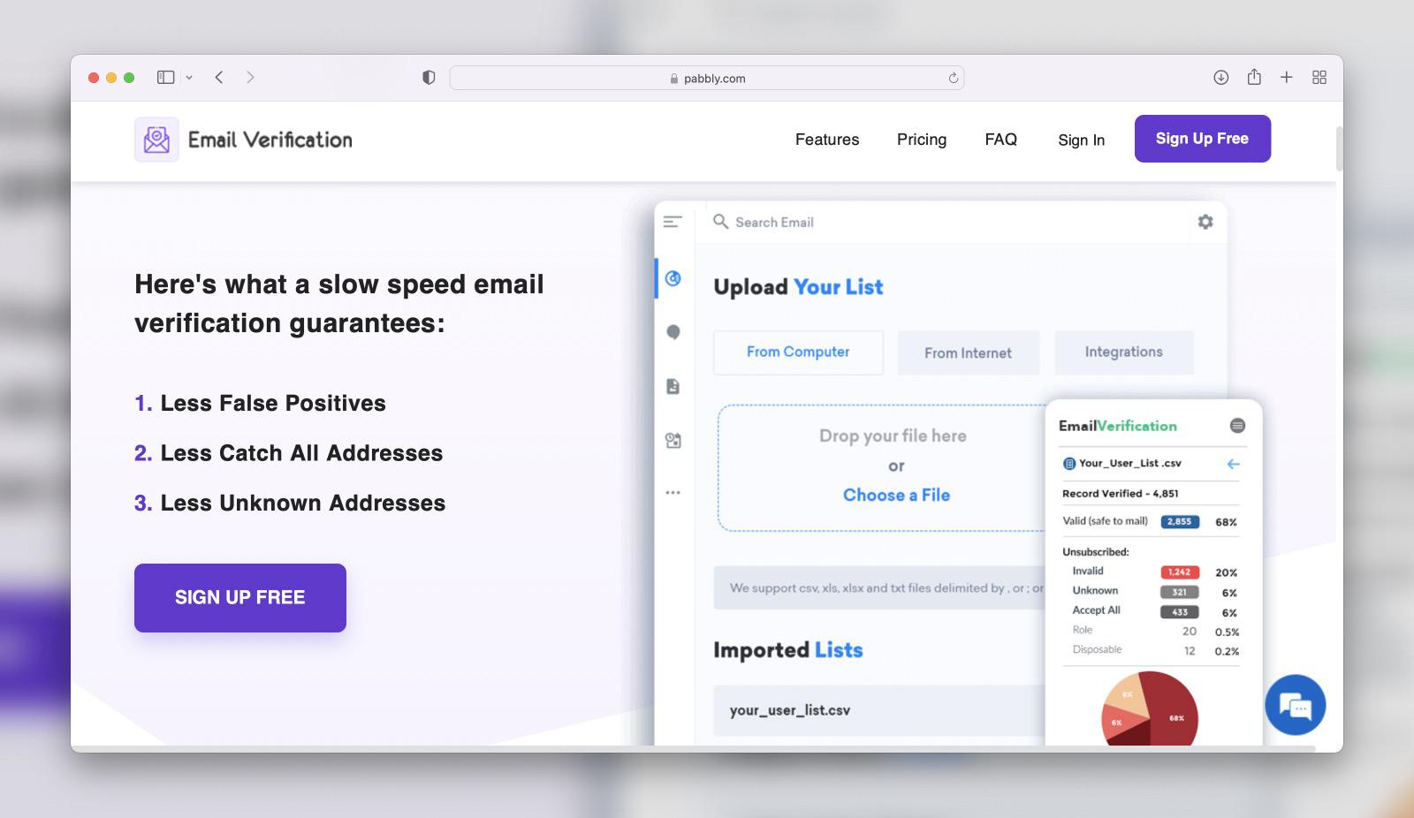Open Safari downloads icon
1414x818 pixels.
(1220, 78)
